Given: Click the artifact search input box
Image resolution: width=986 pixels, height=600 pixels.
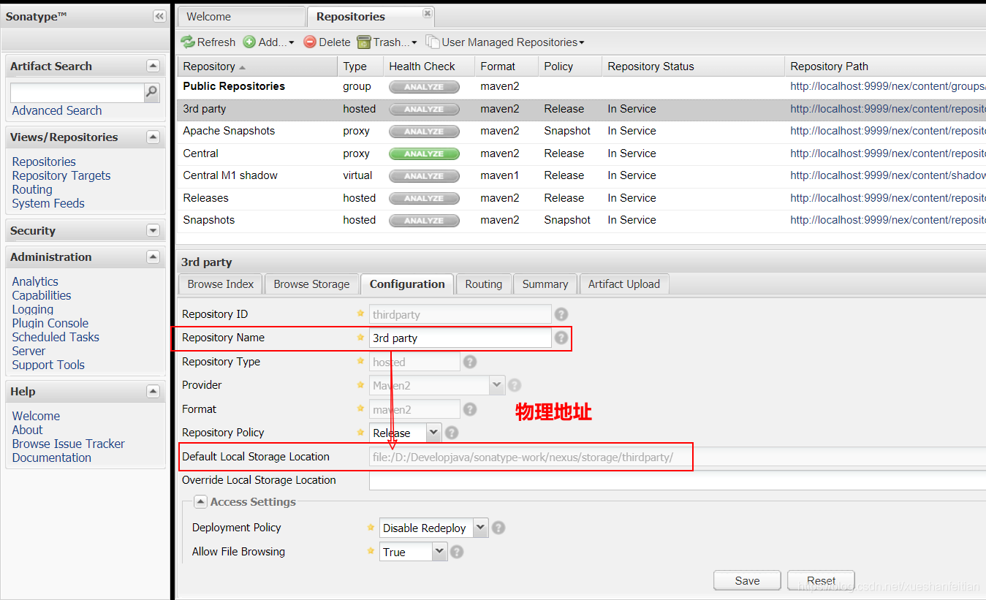Looking at the screenshot, I should pos(77,92).
